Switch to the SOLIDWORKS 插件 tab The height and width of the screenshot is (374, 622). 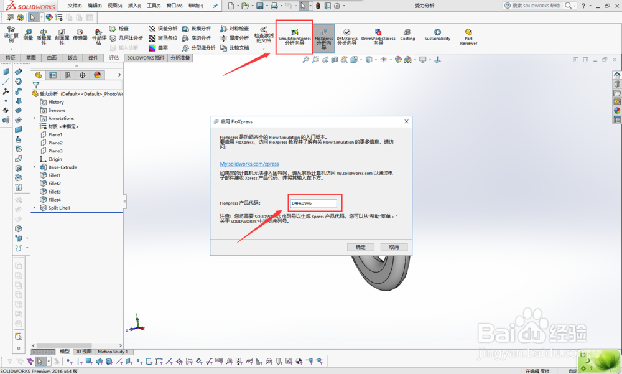[146, 58]
